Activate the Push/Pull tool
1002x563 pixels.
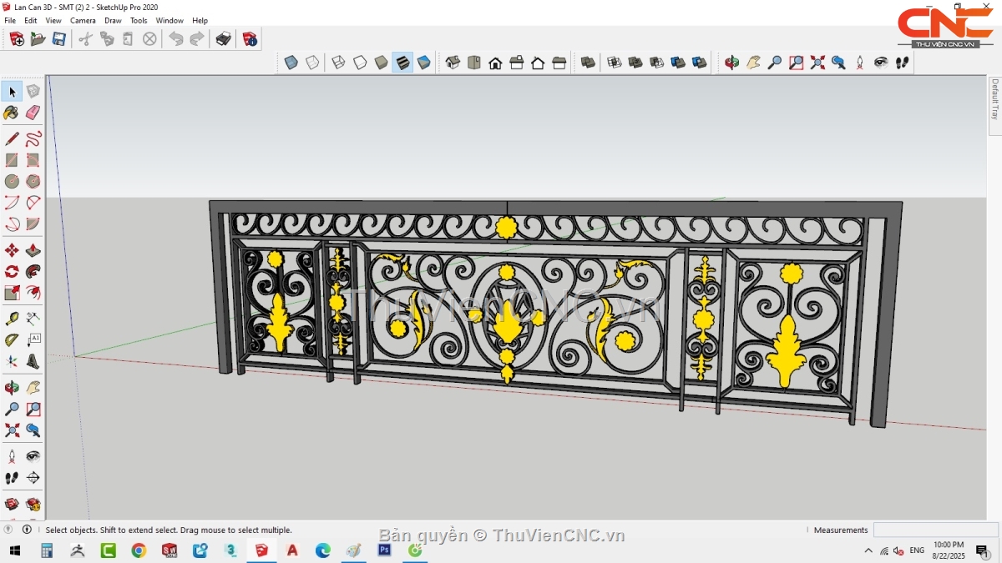pos(33,250)
